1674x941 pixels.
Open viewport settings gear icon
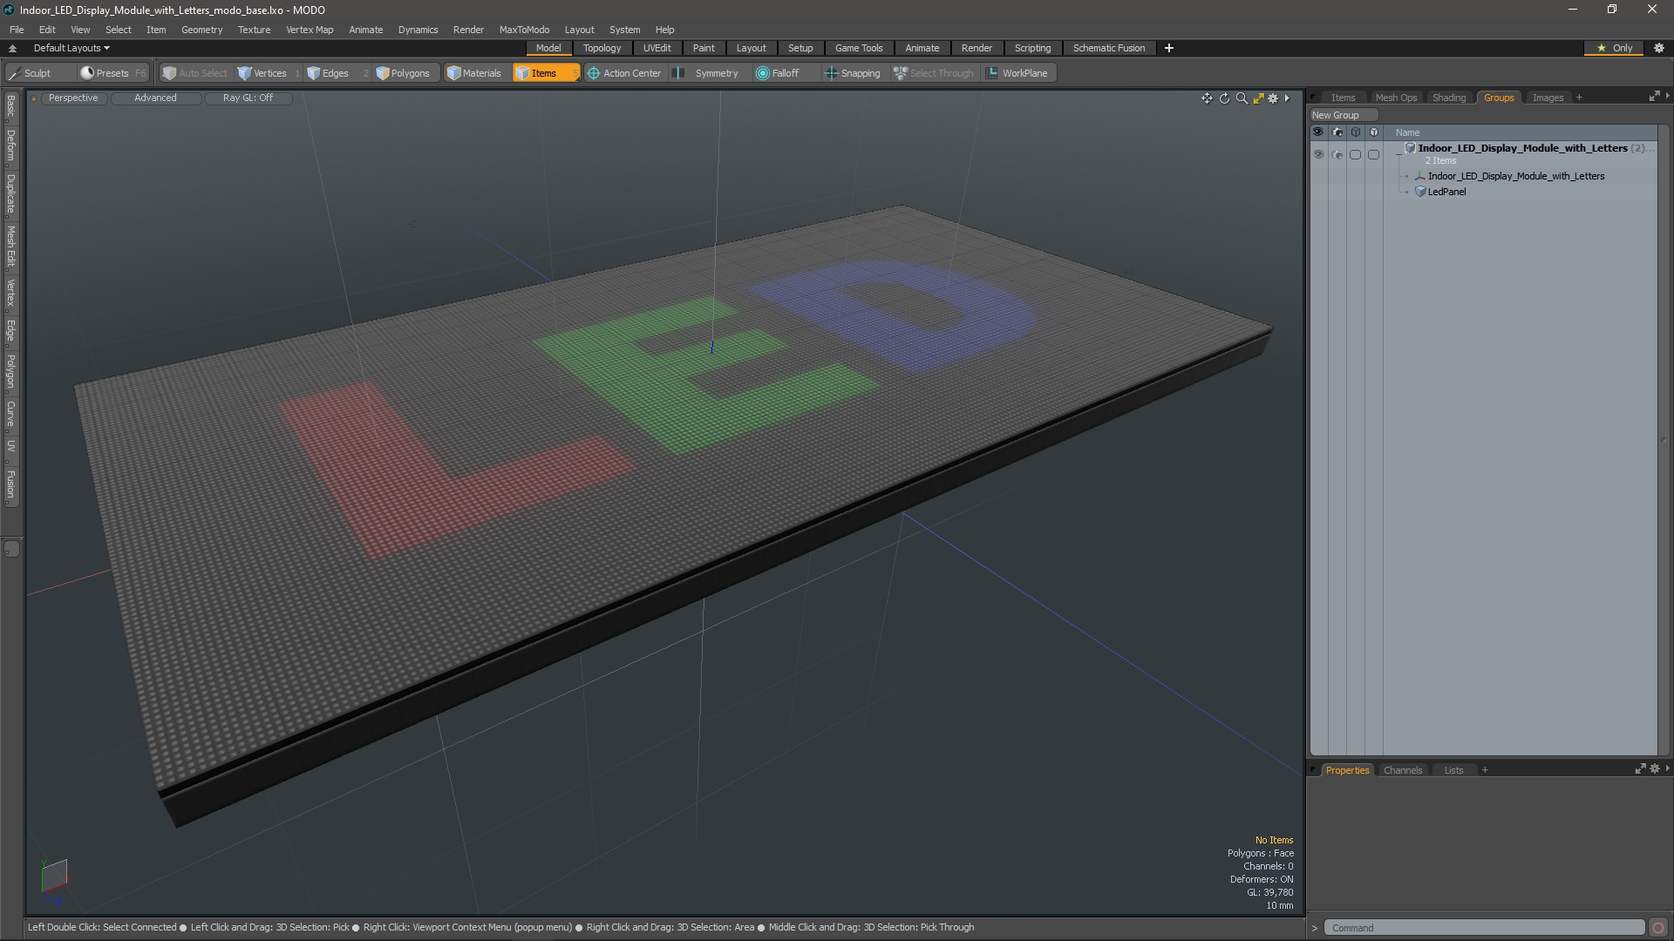pos(1273,98)
